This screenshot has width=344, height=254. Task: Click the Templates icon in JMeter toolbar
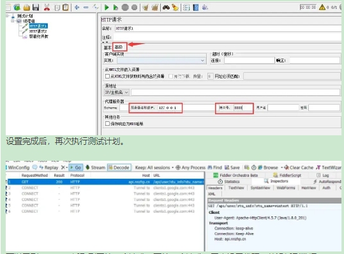pos(17,8)
